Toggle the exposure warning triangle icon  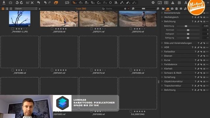[x=173, y=3]
